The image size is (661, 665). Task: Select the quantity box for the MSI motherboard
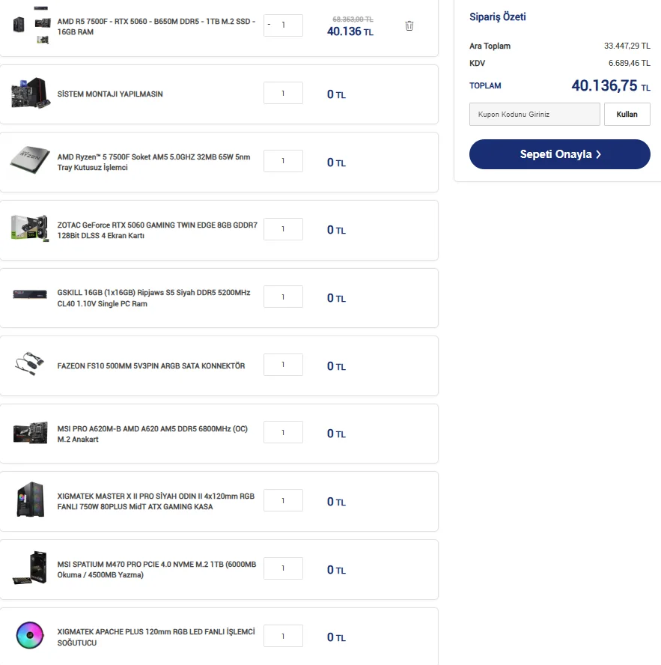pos(283,433)
